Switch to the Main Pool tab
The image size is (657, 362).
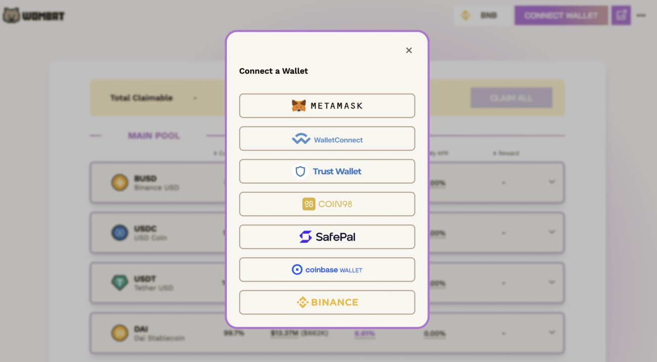pos(154,135)
